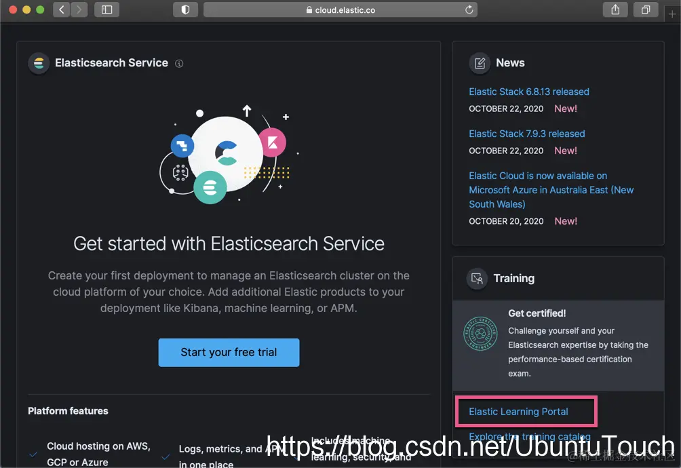681x468 pixels.
Task: Click the Platform features heading
Action: [69, 411]
